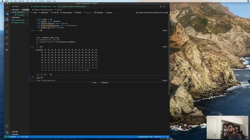Click Run All in notebook toolbar
This screenshot has height=140, width=250.
(55, 12)
